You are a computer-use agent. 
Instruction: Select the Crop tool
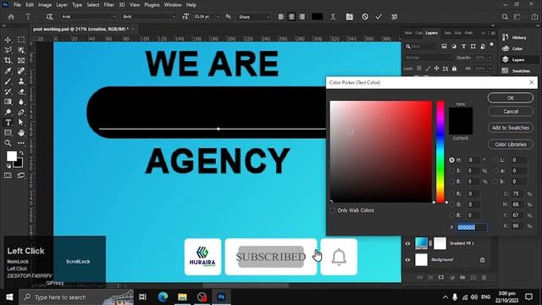click(8, 60)
